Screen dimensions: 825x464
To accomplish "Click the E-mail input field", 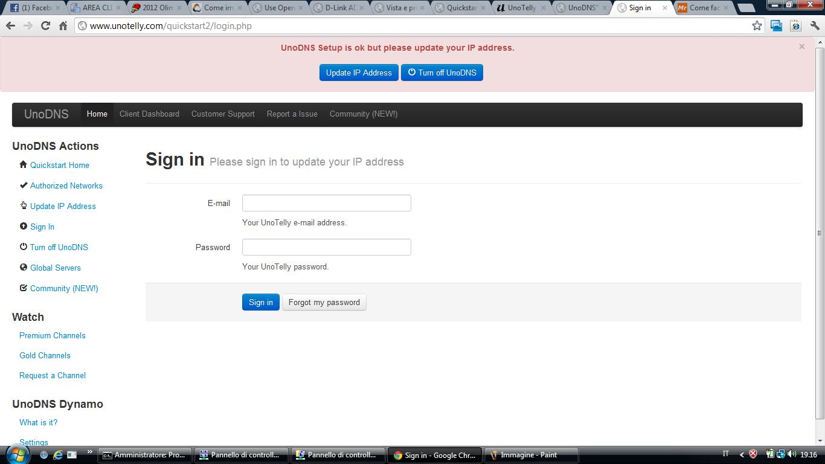I will (x=326, y=203).
